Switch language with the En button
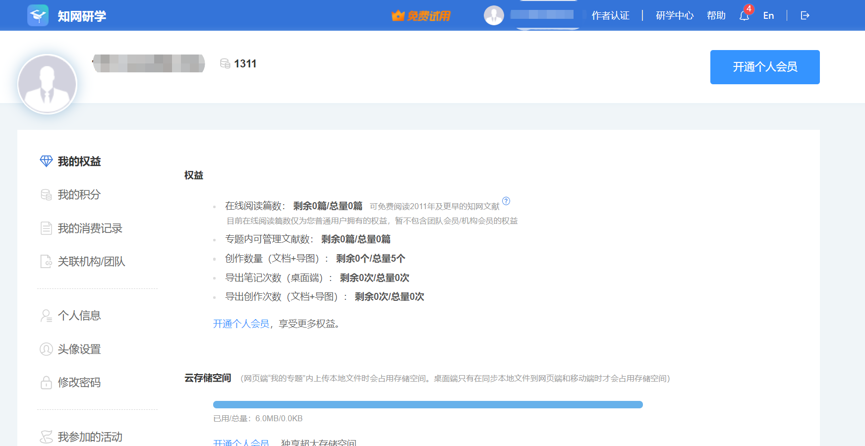Viewport: 865px width, 446px height. click(768, 16)
